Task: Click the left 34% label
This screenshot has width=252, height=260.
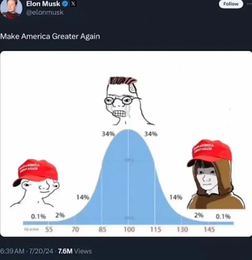Action: 108,134
